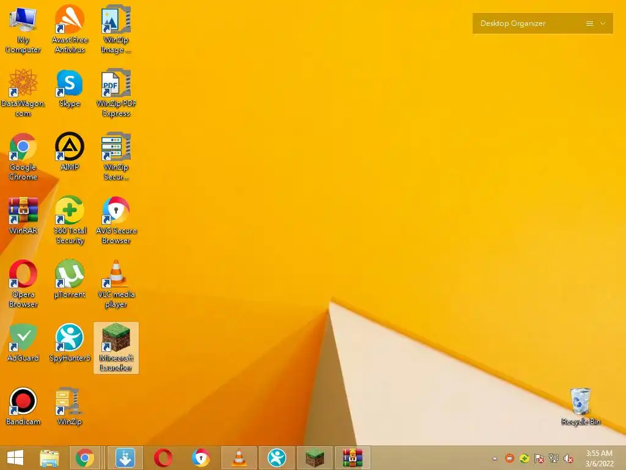626x470 pixels.
Task: Open Action Center flag tray icon
Action: point(539,458)
